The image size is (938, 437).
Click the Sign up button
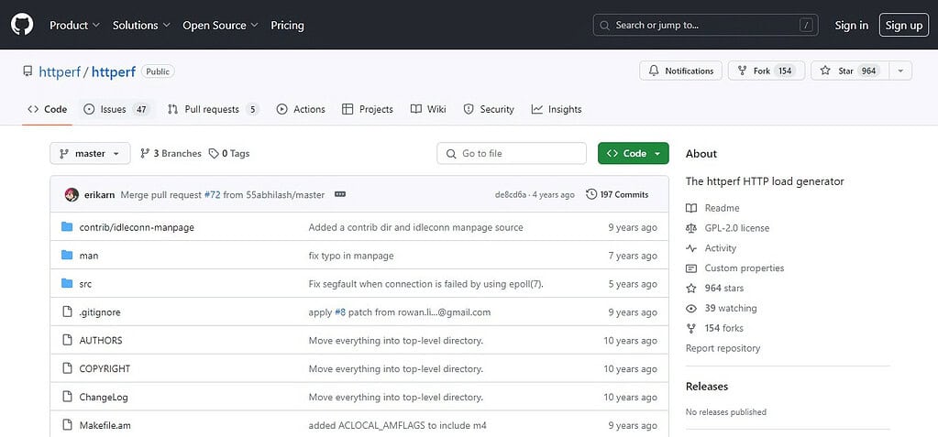(x=904, y=25)
